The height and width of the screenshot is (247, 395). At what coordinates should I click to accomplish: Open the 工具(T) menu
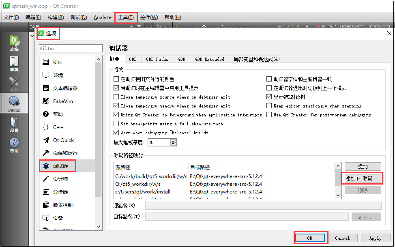point(126,17)
